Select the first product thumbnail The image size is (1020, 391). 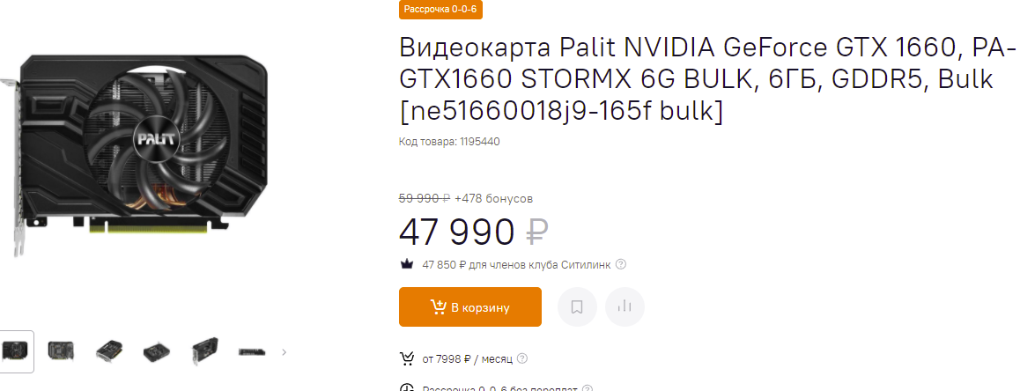15,351
